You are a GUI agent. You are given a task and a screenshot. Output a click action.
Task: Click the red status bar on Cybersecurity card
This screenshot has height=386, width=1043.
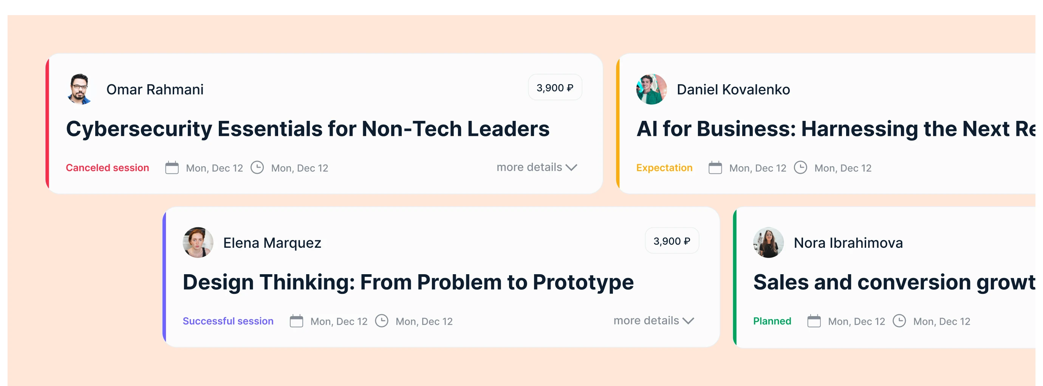pyautogui.click(x=49, y=124)
